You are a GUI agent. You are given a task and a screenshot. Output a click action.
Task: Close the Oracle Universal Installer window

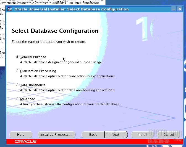point(180,9)
